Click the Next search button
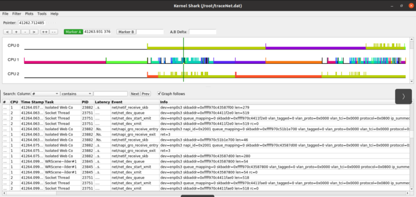416x197 pixels. pyautogui.click(x=135, y=93)
